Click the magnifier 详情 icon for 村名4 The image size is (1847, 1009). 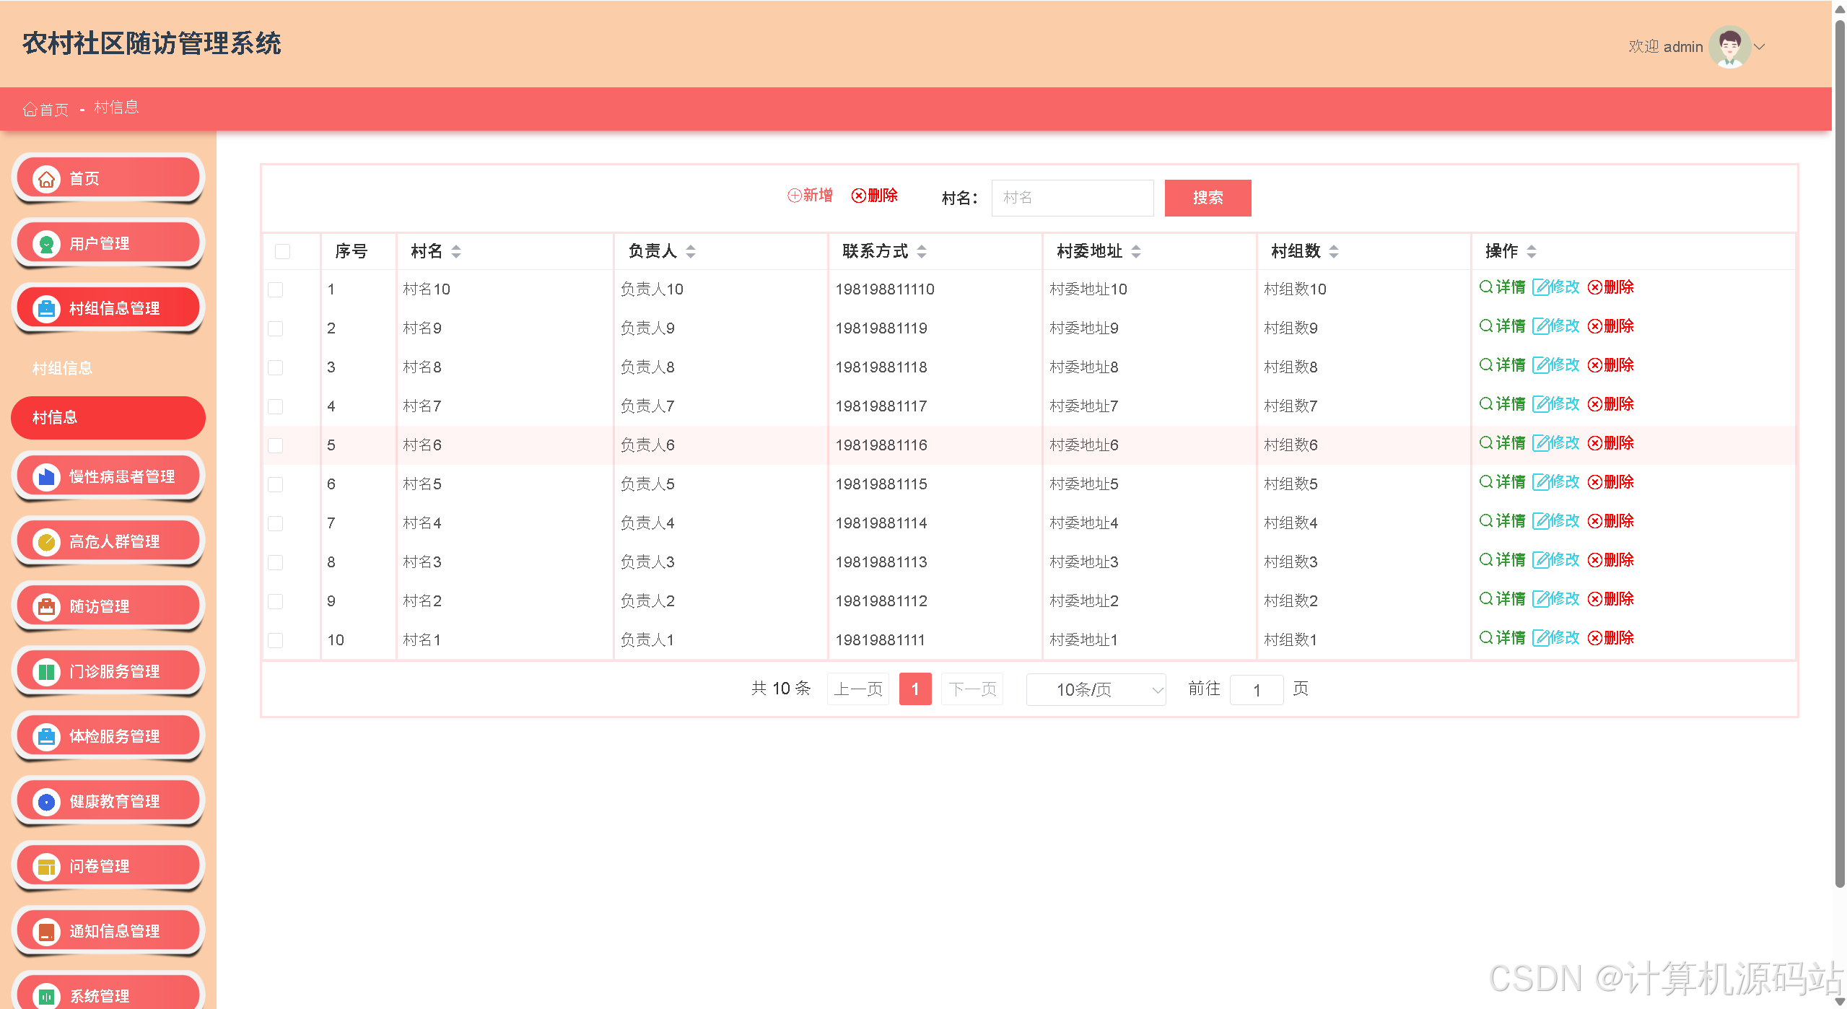click(x=1486, y=520)
